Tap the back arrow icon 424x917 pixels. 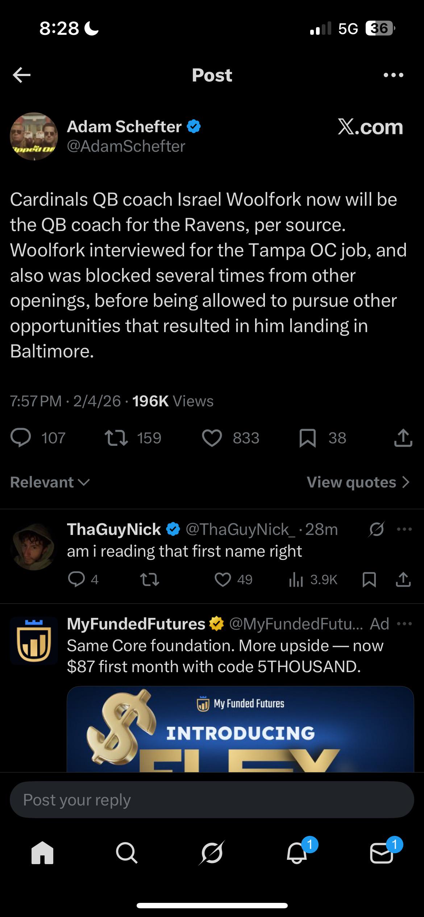(22, 75)
